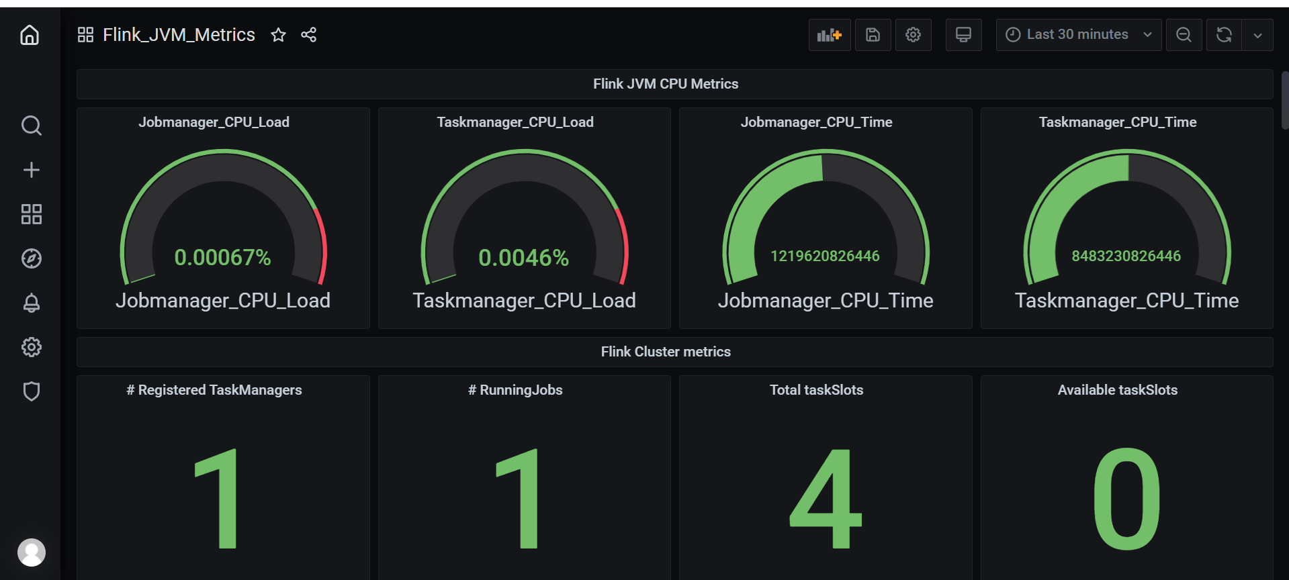This screenshot has width=1289, height=580.
Task: Open the Available taskSlots panel title menu
Action: 1118,390
